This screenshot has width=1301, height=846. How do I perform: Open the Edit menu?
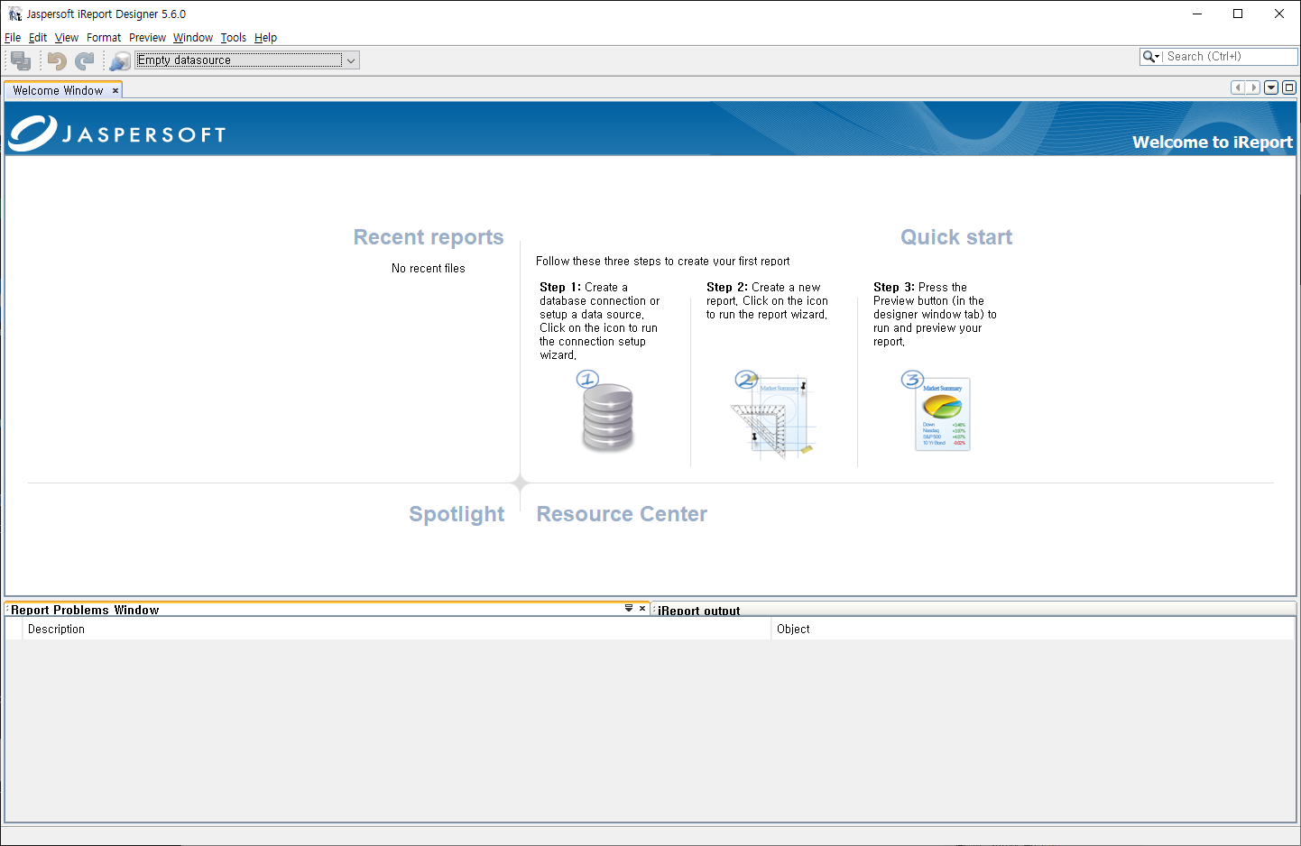[x=38, y=38]
